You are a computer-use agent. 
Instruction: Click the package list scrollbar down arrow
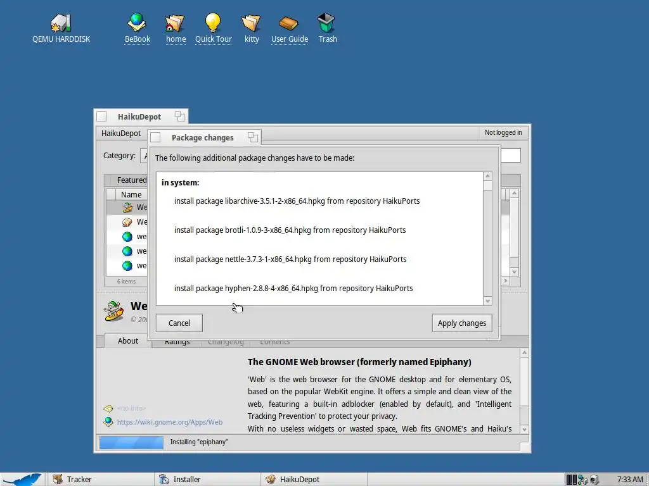tap(514, 271)
